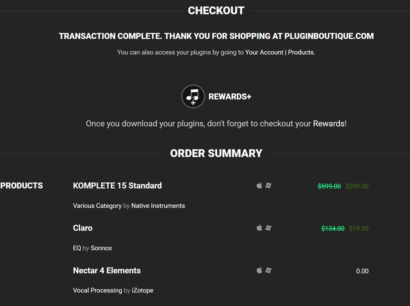Open the Products link in the account sentence
Image resolution: width=410 pixels, height=306 pixels.
[x=301, y=52]
